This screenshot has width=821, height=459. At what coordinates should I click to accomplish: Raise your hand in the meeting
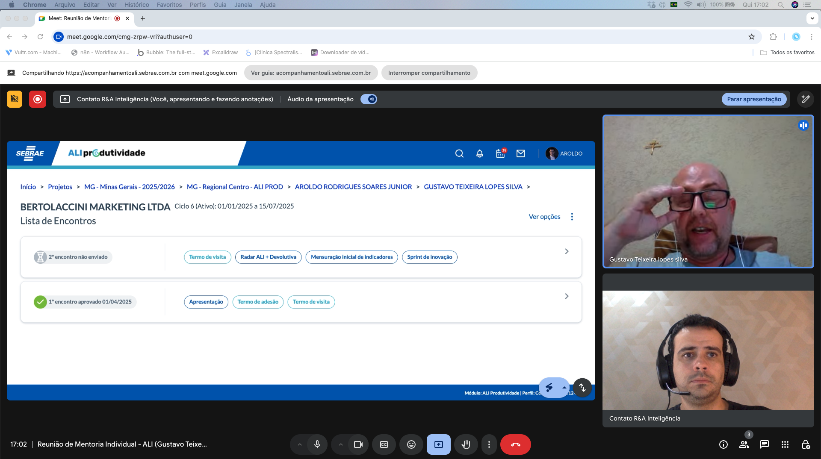pos(466,444)
